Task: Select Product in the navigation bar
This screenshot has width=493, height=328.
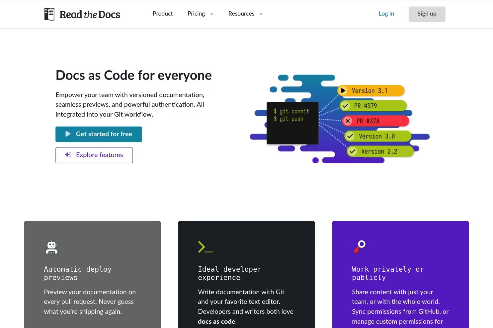Action: [x=163, y=14]
